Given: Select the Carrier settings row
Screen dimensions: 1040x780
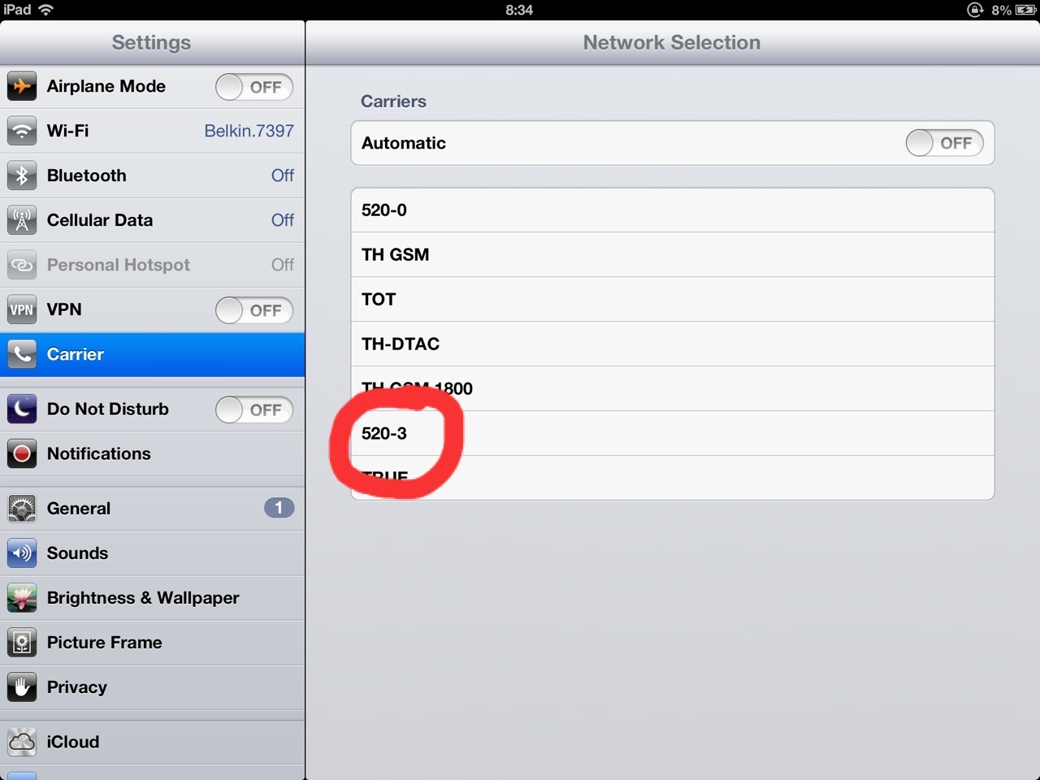Looking at the screenshot, I should 153,354.
